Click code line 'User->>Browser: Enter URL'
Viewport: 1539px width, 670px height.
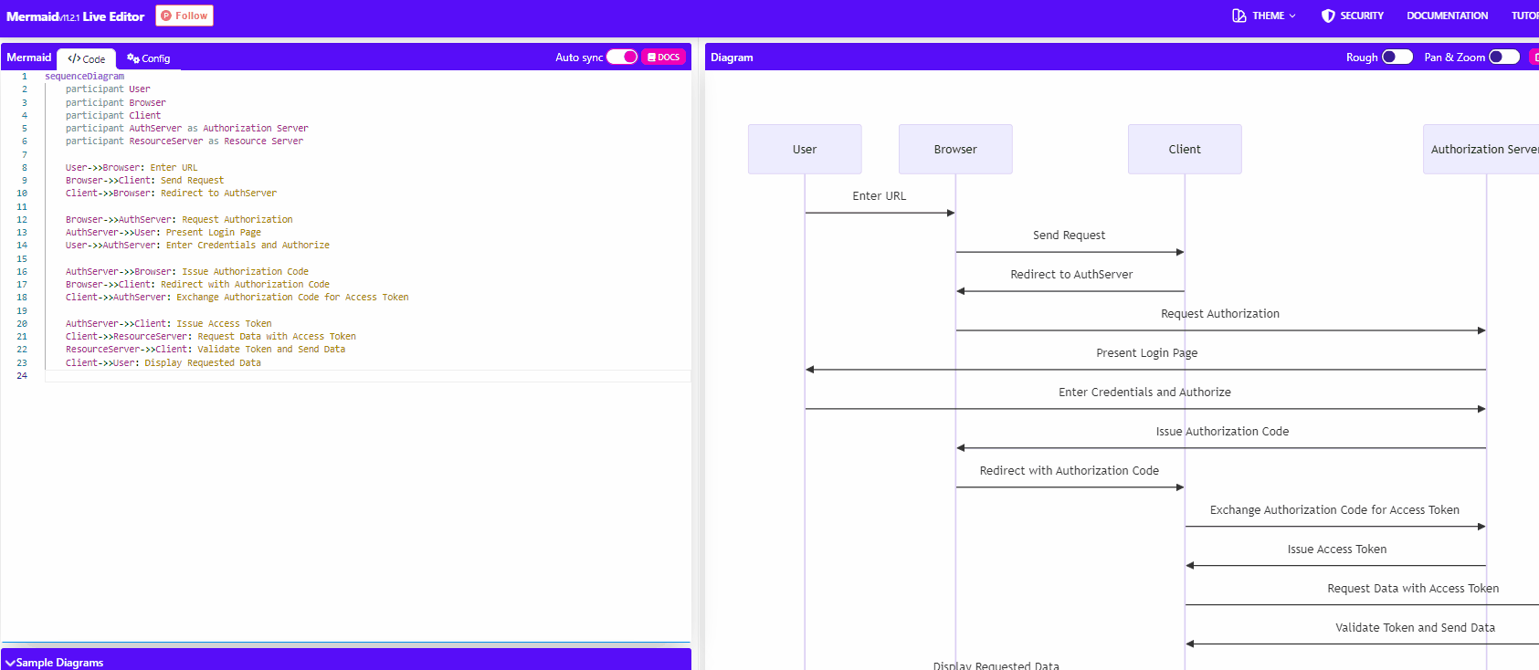[x=132, y=168]
